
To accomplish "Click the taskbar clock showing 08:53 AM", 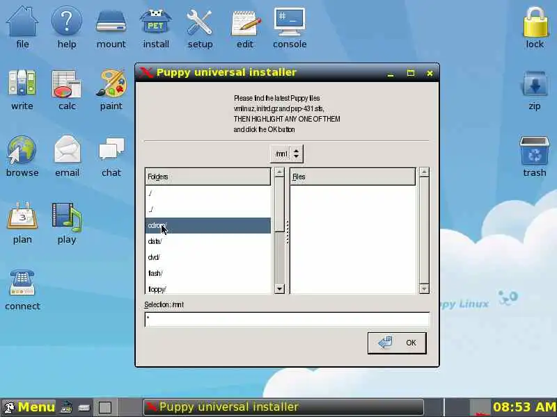I will pos(524,407).
